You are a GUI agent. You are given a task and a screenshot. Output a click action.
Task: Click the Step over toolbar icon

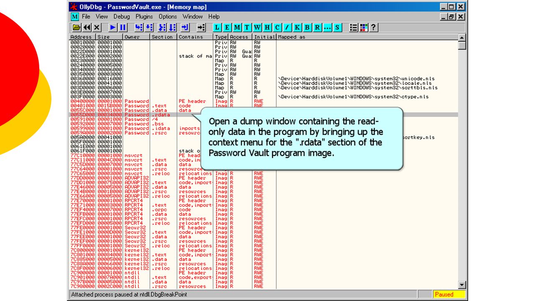(149, 28)
